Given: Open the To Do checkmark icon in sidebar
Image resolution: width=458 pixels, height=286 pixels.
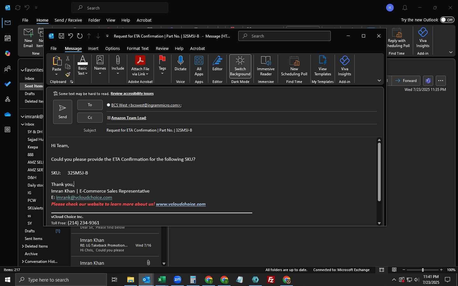Looking at the screenshot, I should [8, 84].
